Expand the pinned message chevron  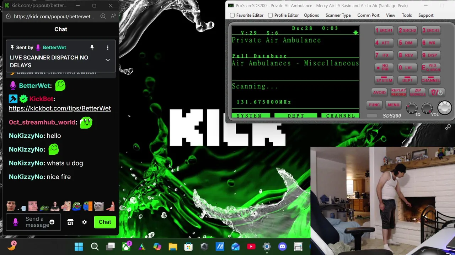(x=108, y=60)
